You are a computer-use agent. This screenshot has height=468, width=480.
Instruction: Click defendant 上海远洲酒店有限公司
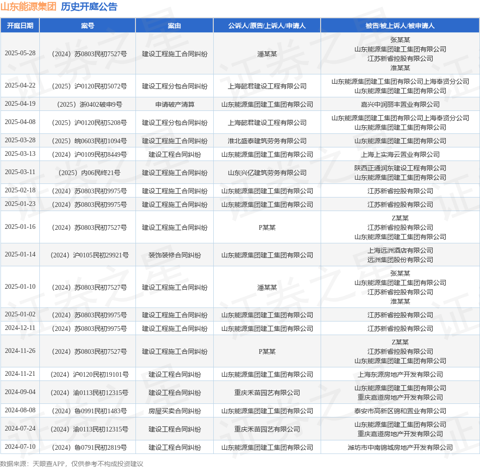(x=400, y=251)
